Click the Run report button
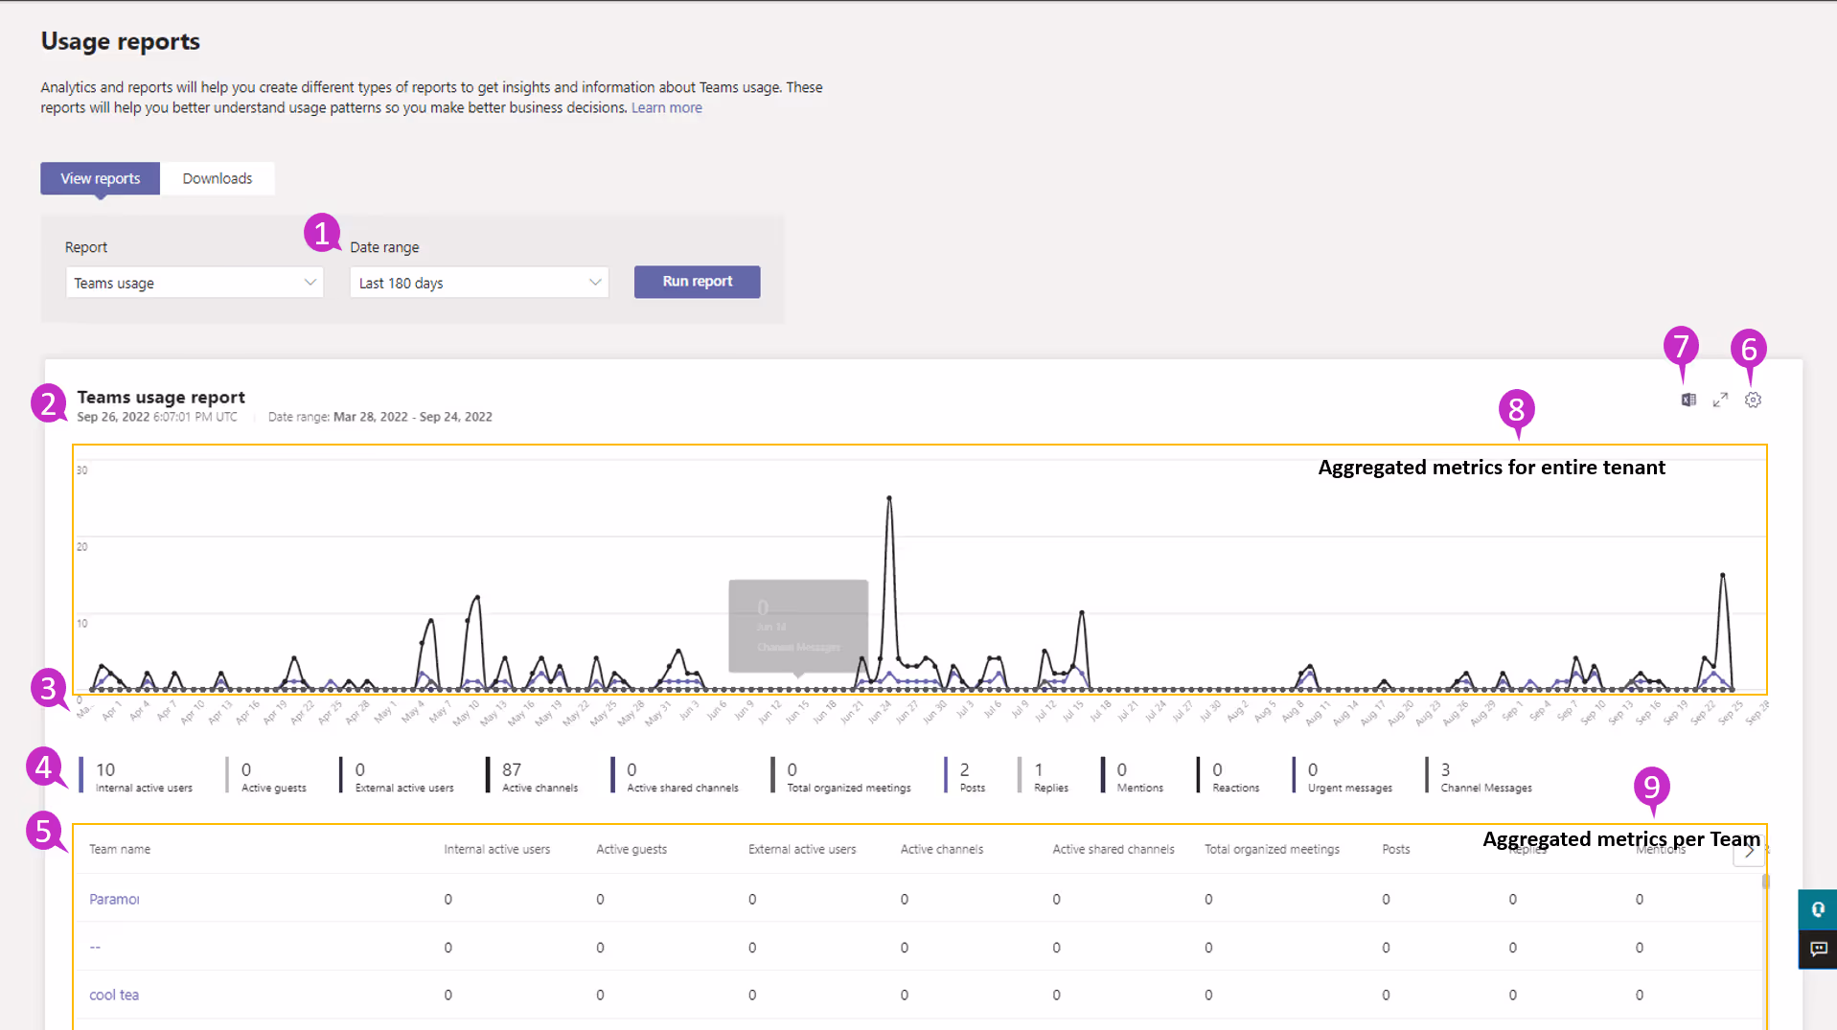 coord(697,282)
